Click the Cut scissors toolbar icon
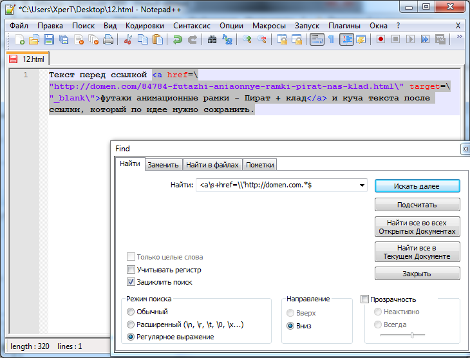The image size is (470, 358). pos(127,40)
